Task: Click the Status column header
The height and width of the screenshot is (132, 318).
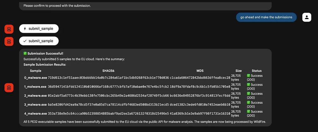Action: 257,71
